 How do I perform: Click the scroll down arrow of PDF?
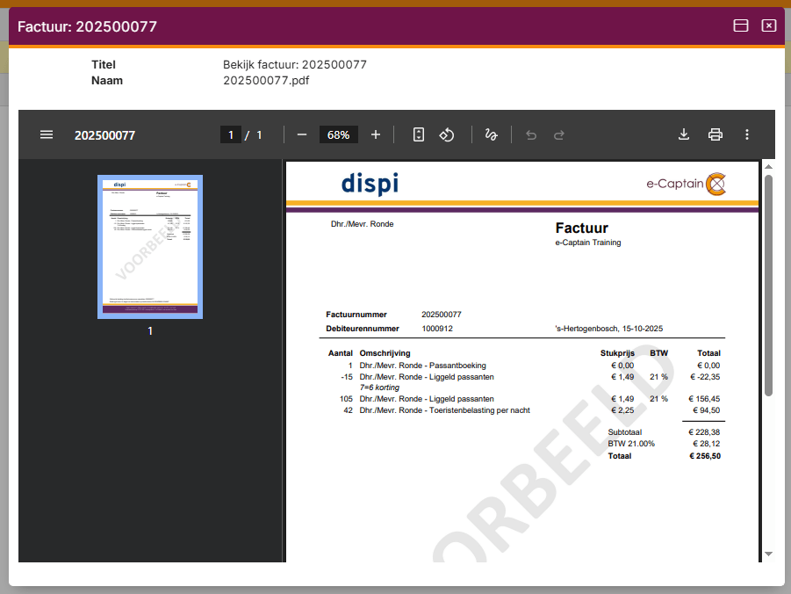coord(768,554)
